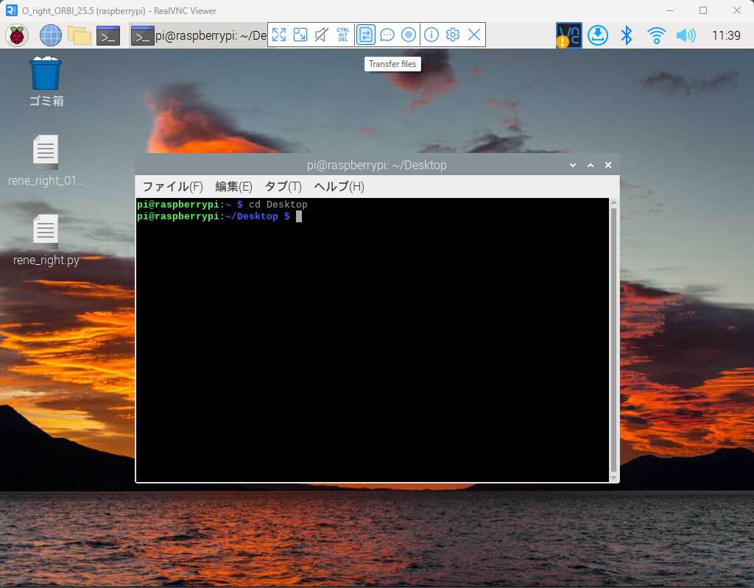Toggle remote audio mute in VNC toolbar
This screenshot has width=754, height=588.
tap(321, 34)
